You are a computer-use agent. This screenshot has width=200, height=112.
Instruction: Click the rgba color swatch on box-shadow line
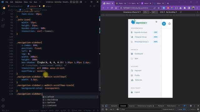pyautogui.click(x=38, y=62)
